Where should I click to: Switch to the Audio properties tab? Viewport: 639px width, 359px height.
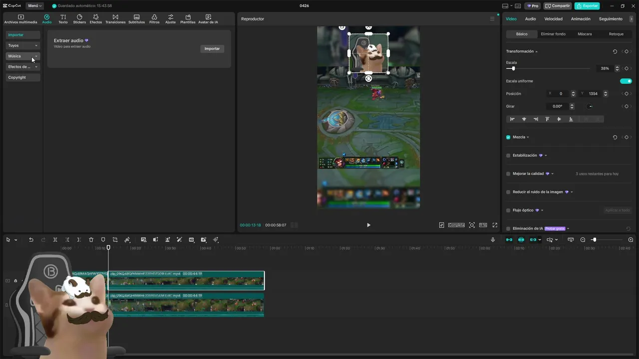click(530, 19)
